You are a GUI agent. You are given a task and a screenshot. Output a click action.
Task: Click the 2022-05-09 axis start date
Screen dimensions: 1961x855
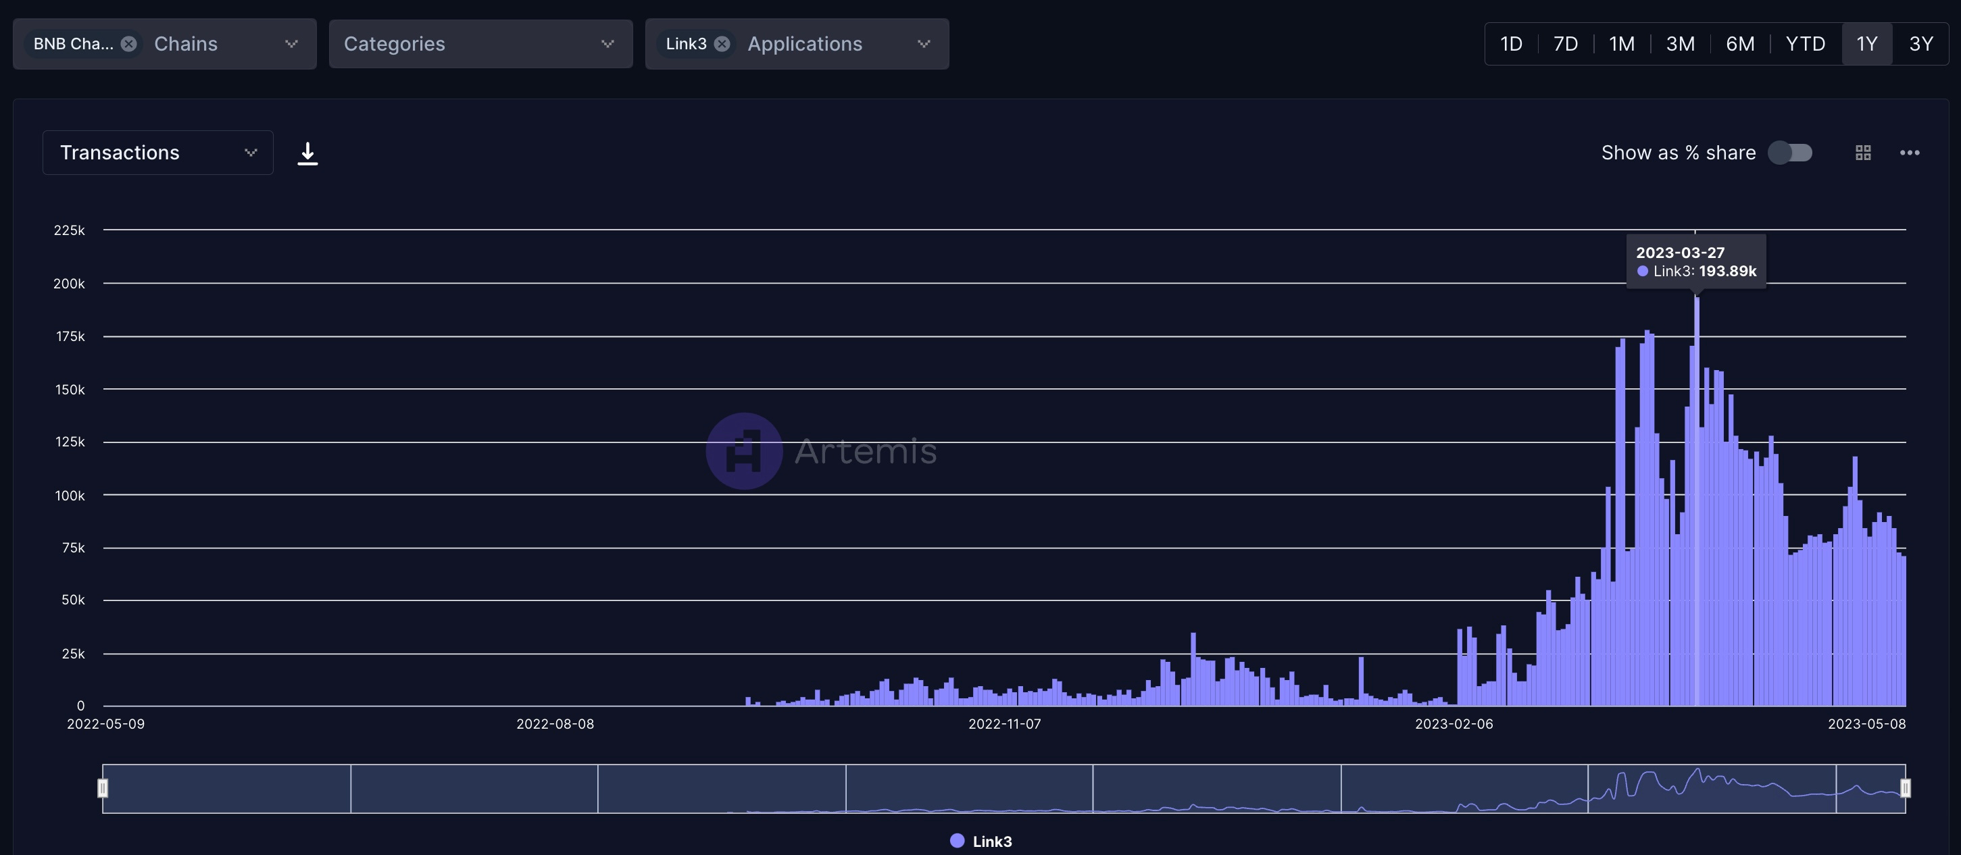point(106,724)
